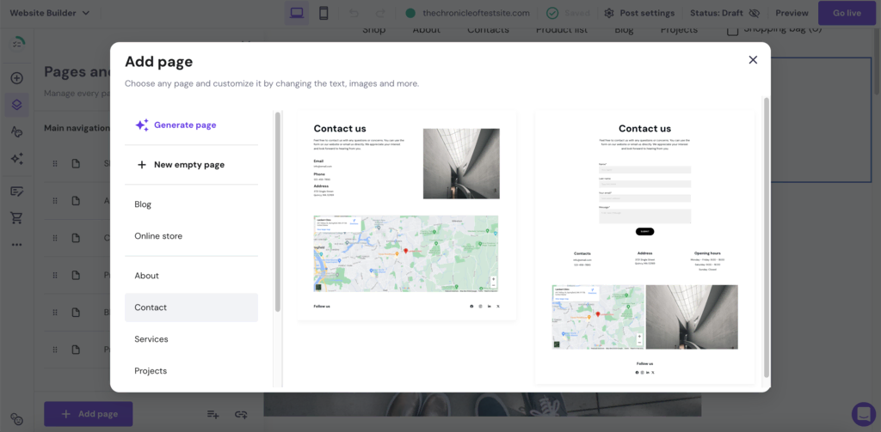
Task: Click the redo arrow icon
Action: tap(380, 13)
